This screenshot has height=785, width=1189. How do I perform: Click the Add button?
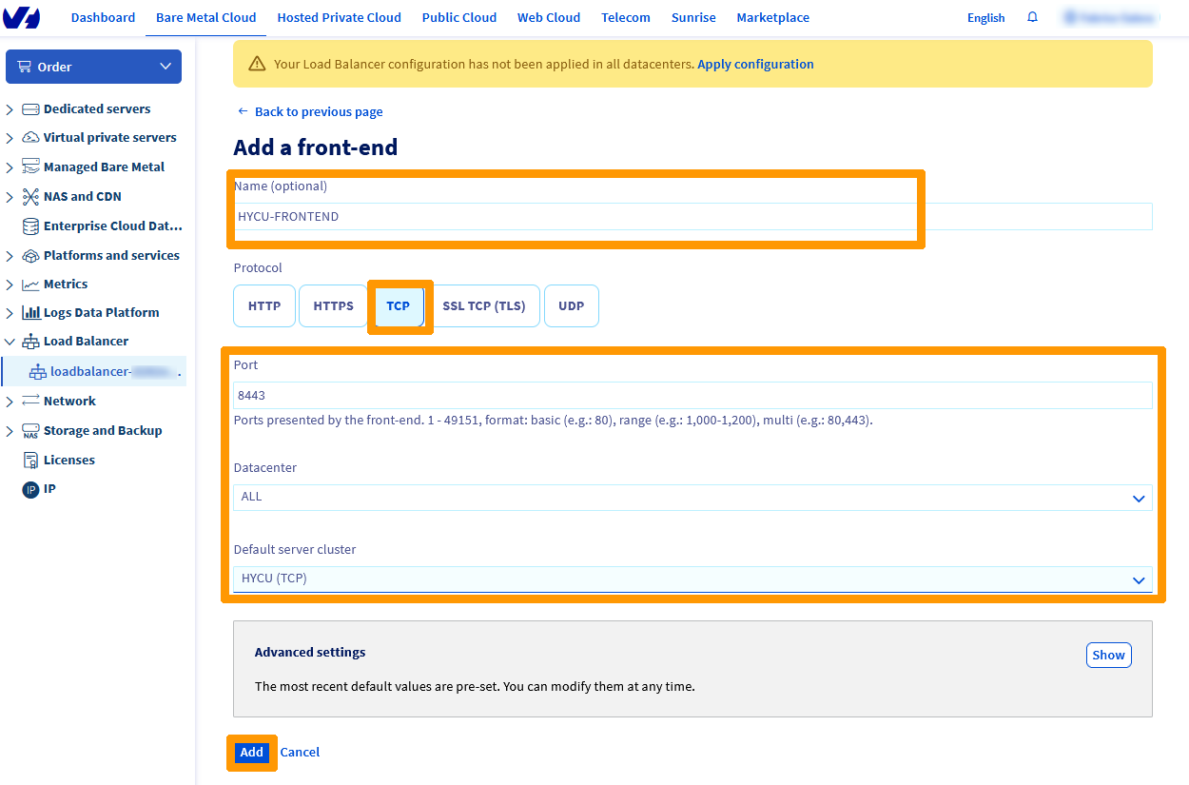(251, 752)
